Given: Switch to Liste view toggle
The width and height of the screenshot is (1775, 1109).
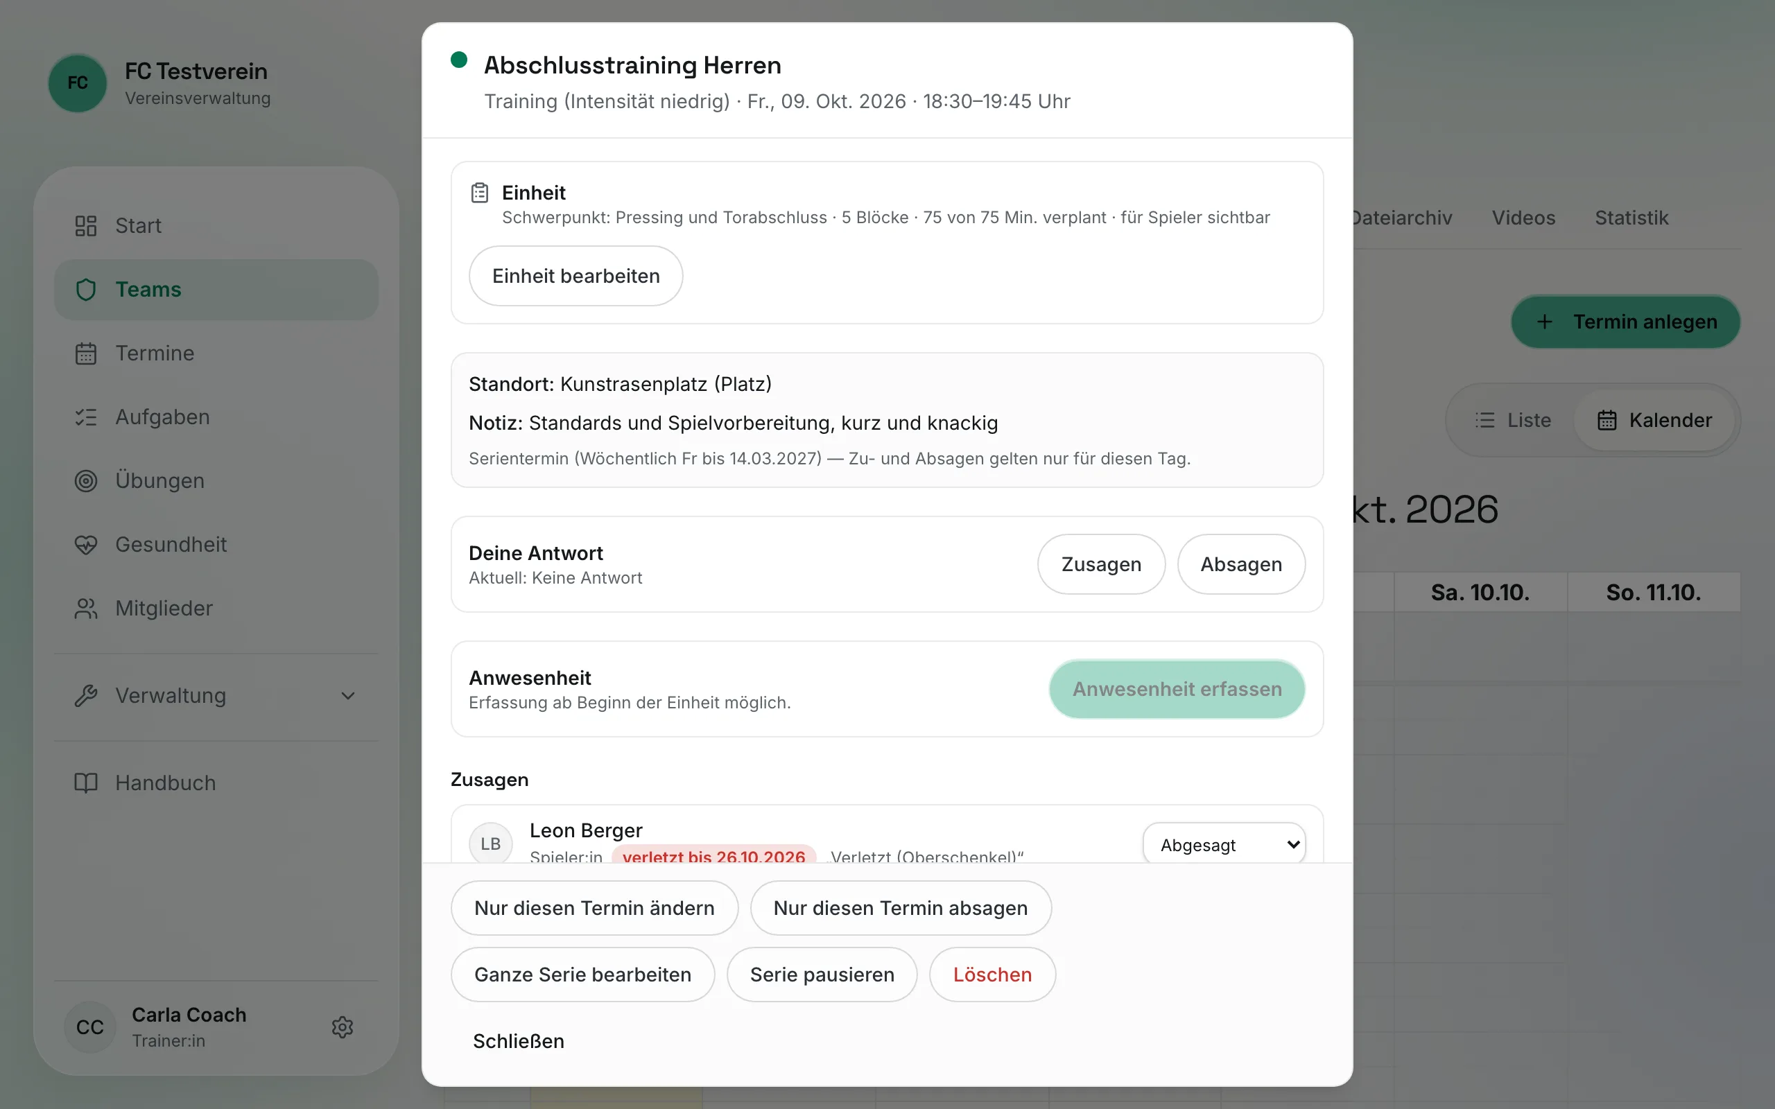Looking at the screenshot, I should click(1512, 420).
